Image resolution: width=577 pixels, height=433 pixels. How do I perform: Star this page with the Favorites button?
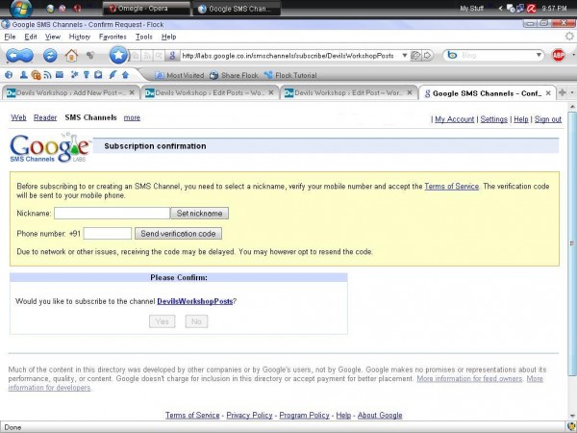(x=118, y=55)
